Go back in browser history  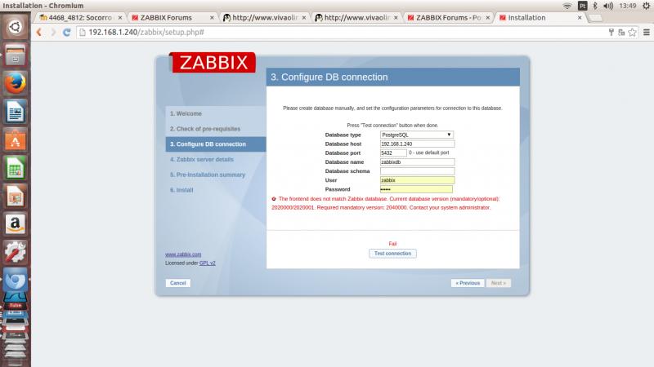pyautogui.click(x=39, y=32)
